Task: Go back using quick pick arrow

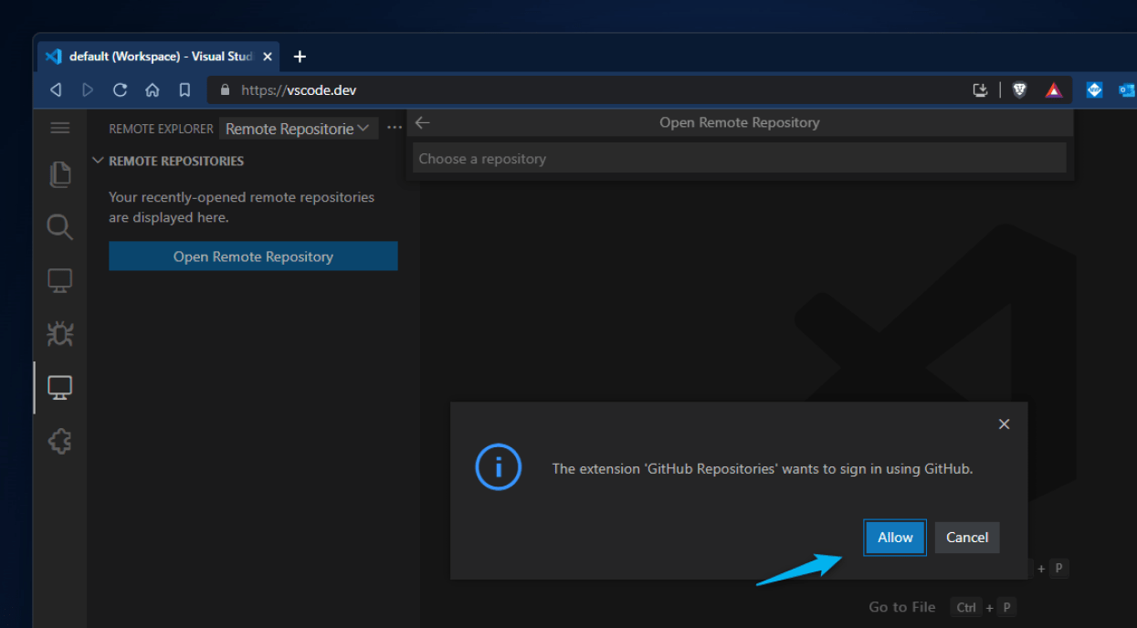Action: click(x=422, y=122)
